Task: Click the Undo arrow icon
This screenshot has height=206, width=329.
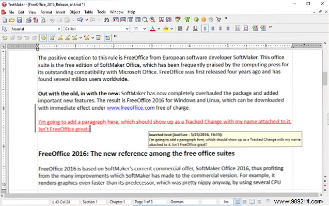Action: [x=80, y=20]
